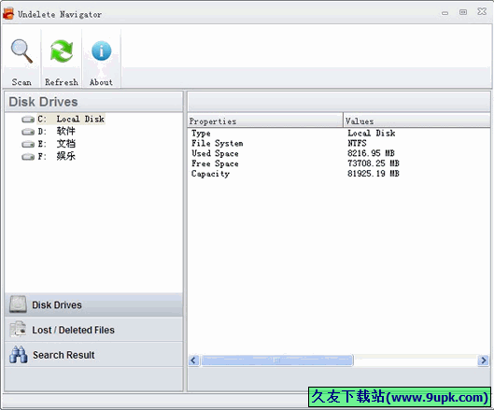Click the Refresh label in the toolbar
The width and height of the screenshot is (494, 410).
pyautogui.click(x=62, y=82)
